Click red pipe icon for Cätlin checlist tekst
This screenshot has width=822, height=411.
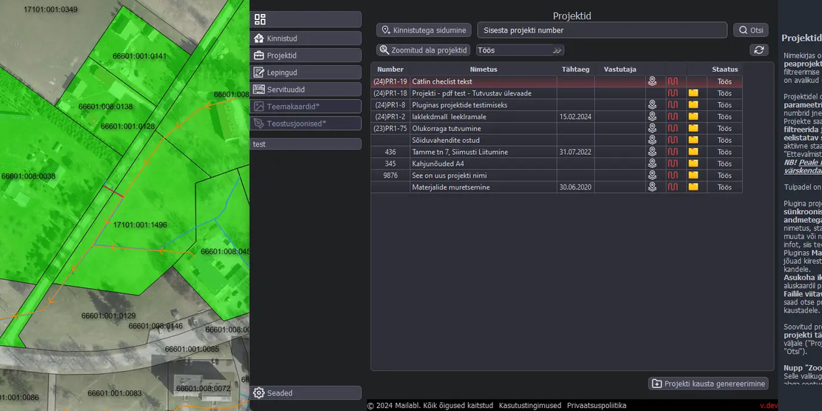tap(672, 81)
